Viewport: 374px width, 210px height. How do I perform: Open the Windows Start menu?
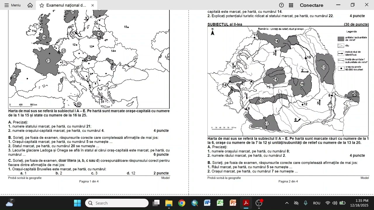click(x=77, y=203)
